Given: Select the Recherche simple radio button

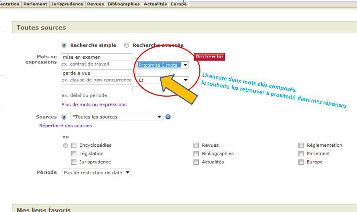Looking at the screenshot, I should click(x=64, y=45).
